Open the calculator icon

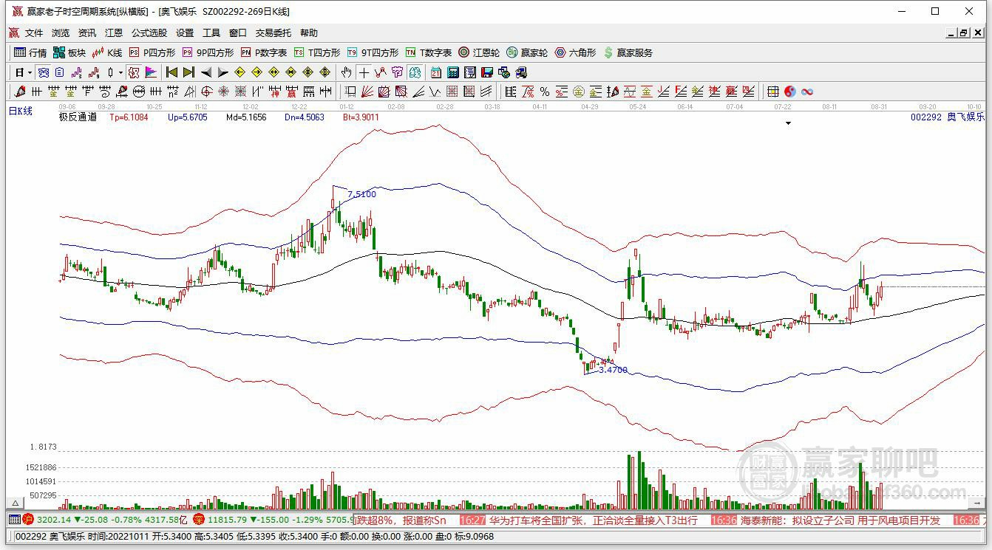(453, 72)
